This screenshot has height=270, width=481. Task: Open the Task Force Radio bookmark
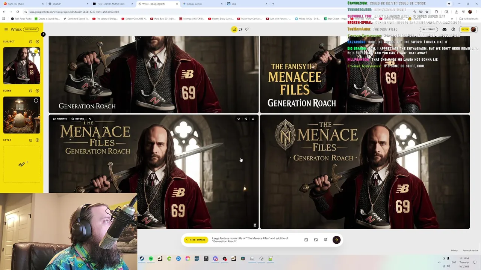(21, 19)
